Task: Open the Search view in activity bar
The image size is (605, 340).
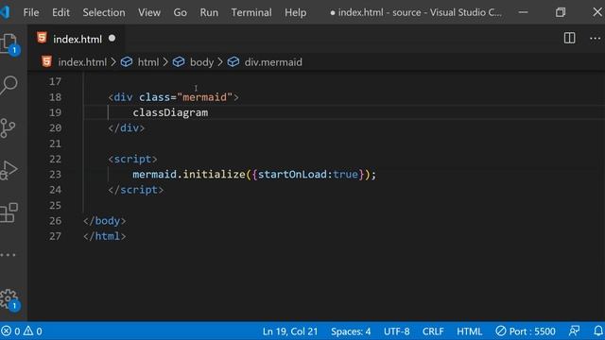Action: click(9, 85)
